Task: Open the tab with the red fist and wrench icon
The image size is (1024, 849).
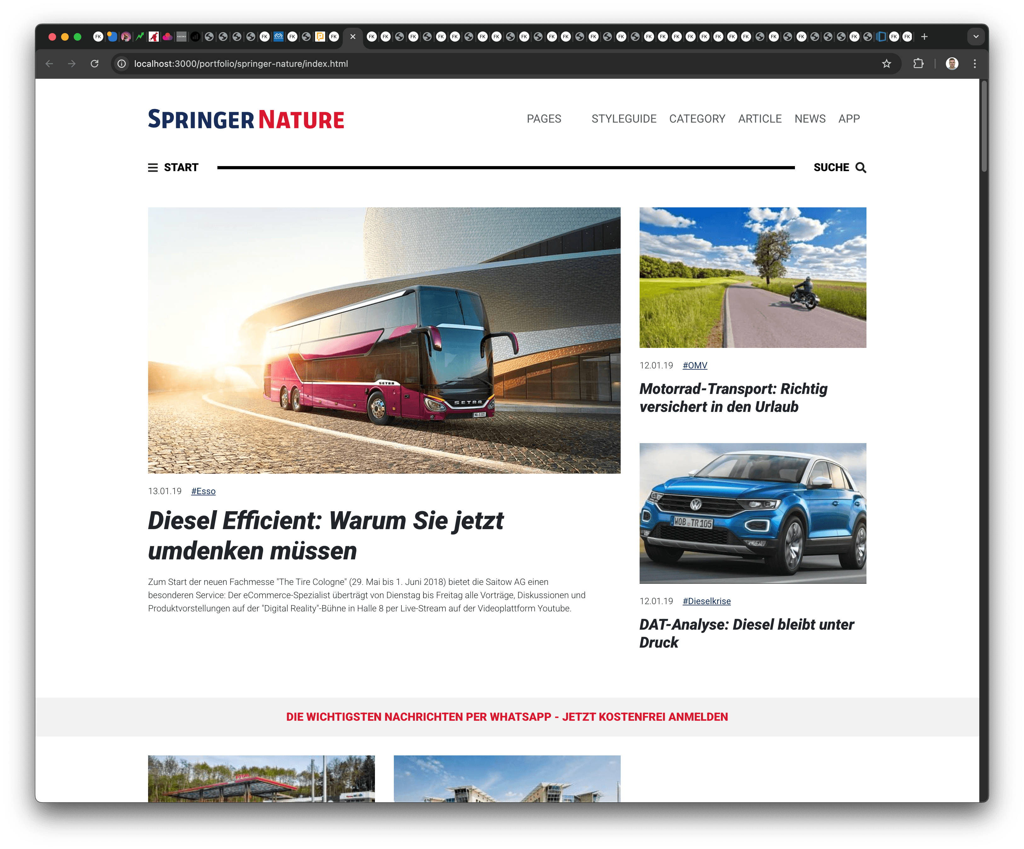Action: click(x=154, y=37)
